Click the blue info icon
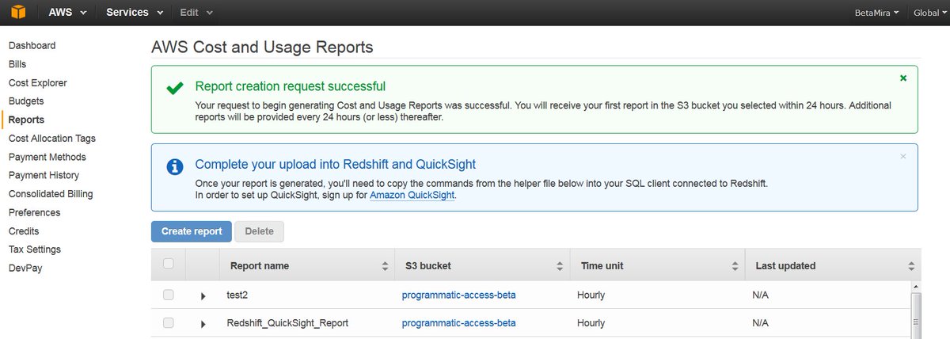This screenshot has width=950, height=339. 175,167
